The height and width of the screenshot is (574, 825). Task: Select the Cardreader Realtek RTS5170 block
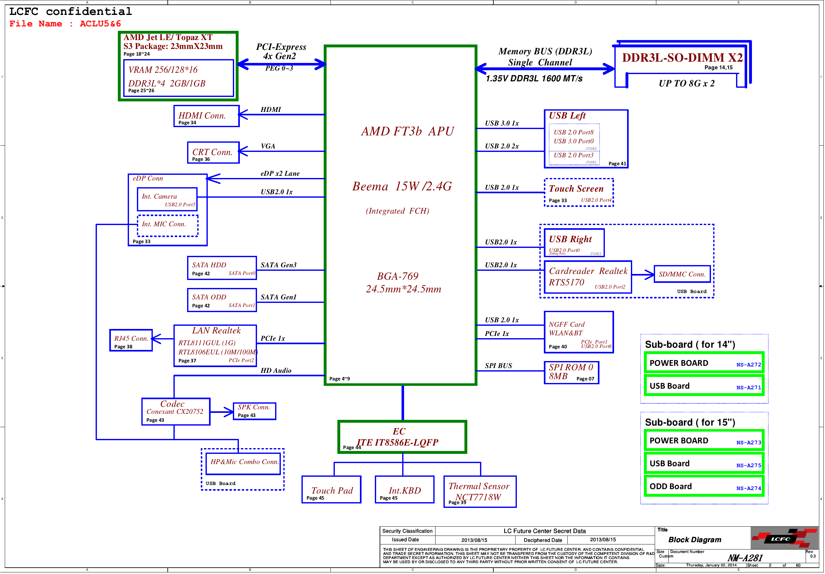click(x=588, y=277)
